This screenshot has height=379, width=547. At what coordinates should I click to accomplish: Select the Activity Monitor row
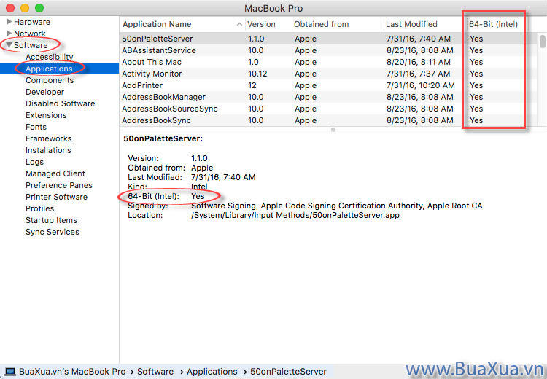(x=328, y=74)
